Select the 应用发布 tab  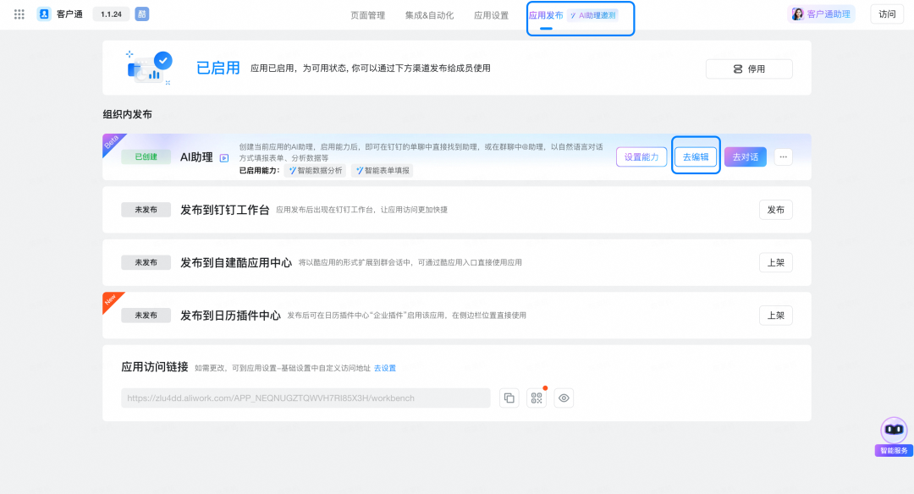click(546, 15)
